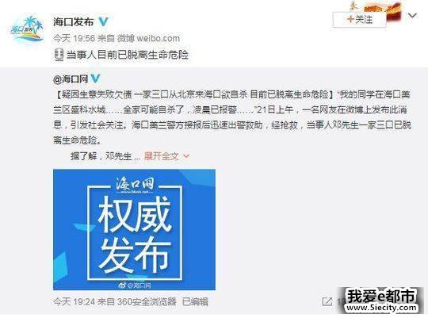Click the microphone icon before 当事人目前已脱离生命危险
Viewport: 428px width, 318px height.
pyautogui.click(x=58, y=55)
